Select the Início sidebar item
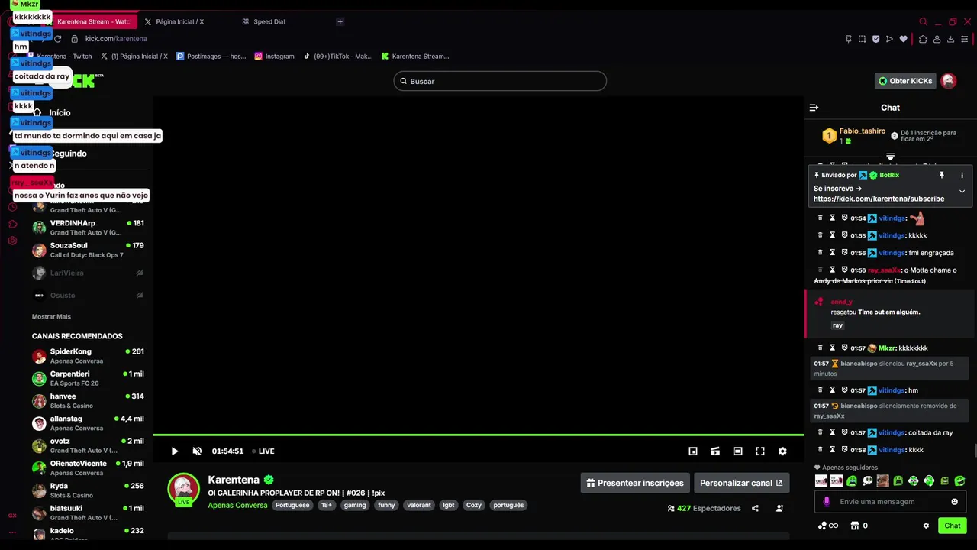 [x=60, y=113]
